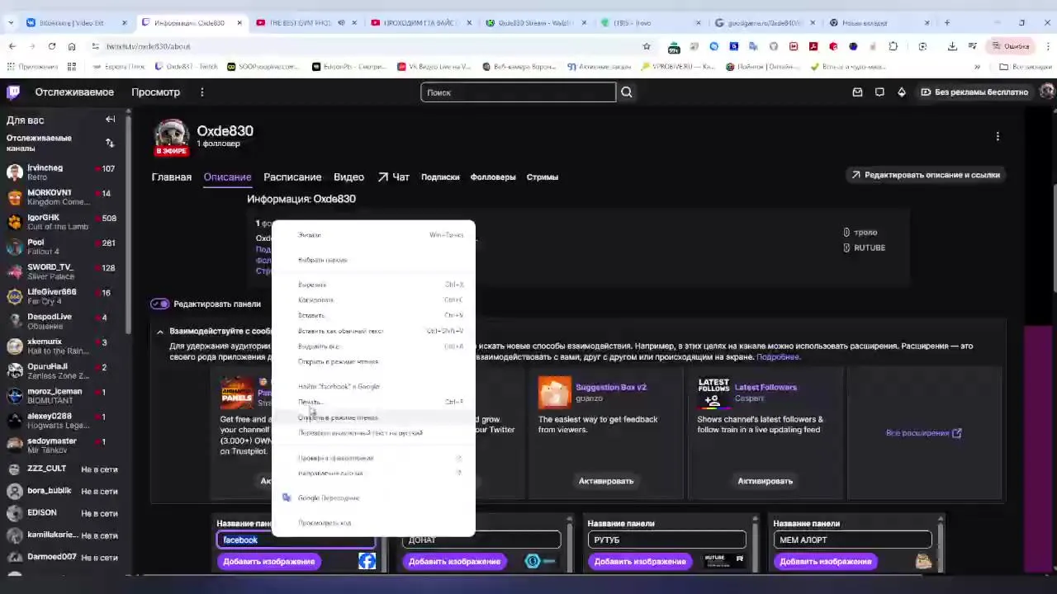Open the new tab plus button
This screenshot has height=594, width=1057.
click(947, 22)
